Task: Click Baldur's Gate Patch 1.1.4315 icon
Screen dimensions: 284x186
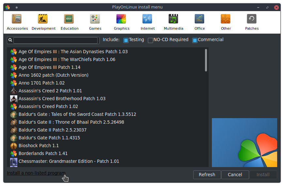Action: tap(14, 138)
